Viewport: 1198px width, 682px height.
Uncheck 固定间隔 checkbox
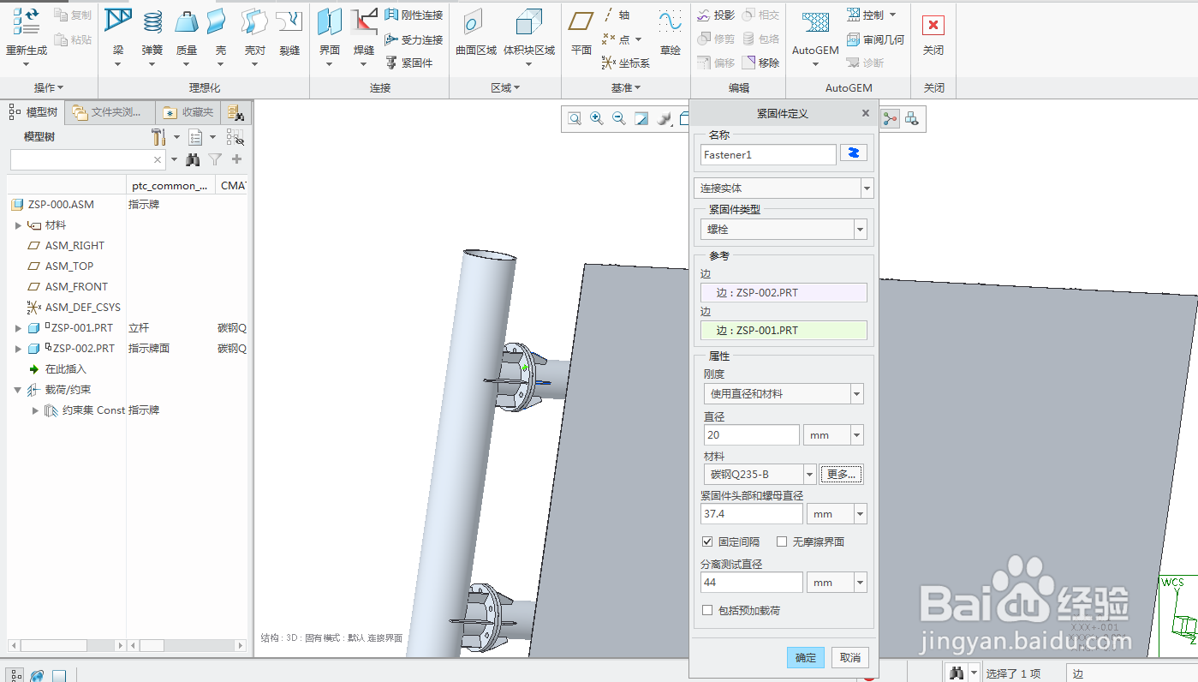707,541
